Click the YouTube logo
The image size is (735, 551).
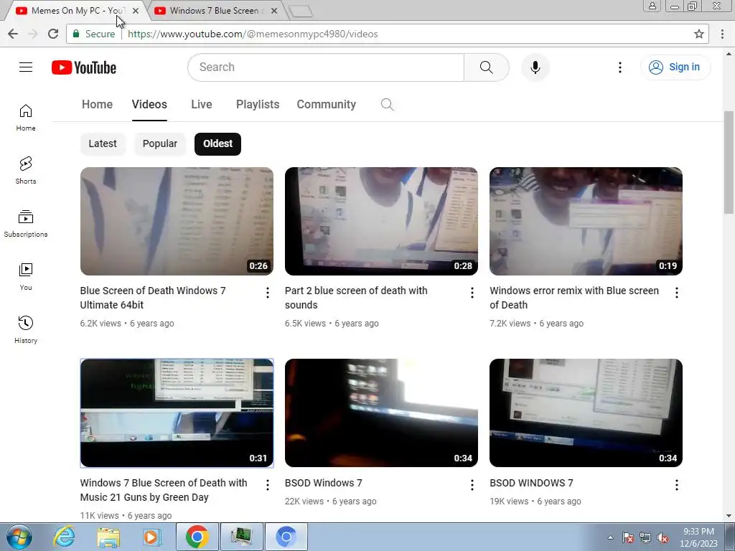click(84, 67)
